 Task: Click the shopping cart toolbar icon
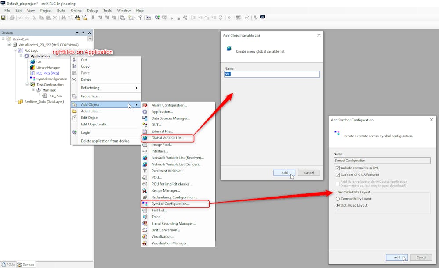tap(247, 18)
